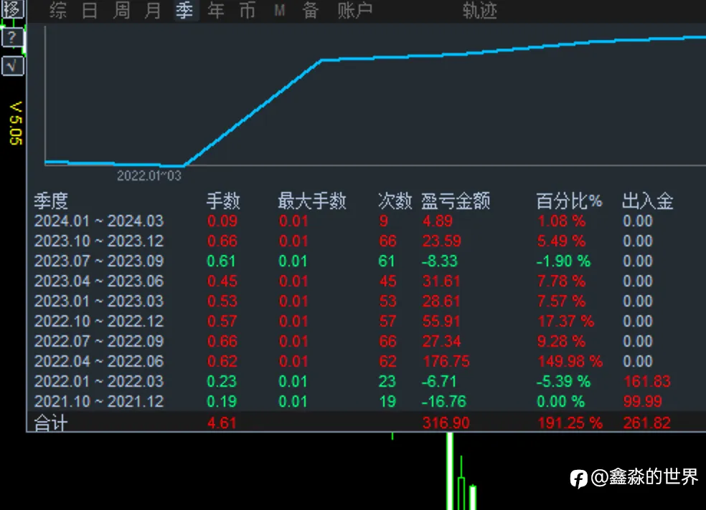
Task: Open the 备 notes tab
Action: pos(310,10)
